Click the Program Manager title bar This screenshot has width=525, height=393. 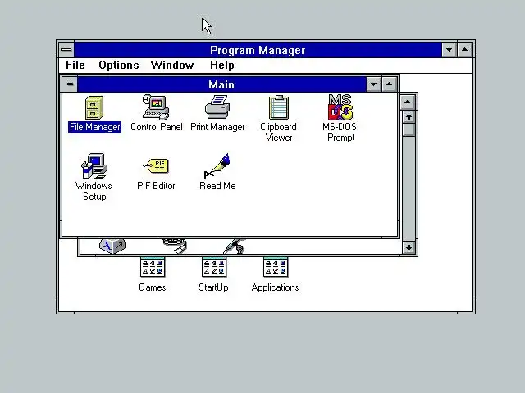pyautogui.click(x=258, y=50)
